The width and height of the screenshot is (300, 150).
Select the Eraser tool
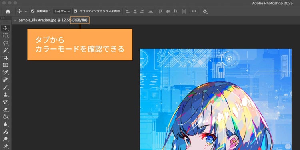(x=5, y=109)
